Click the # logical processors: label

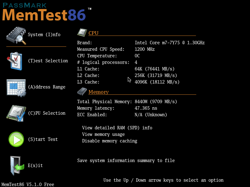(x=103, y=62)
